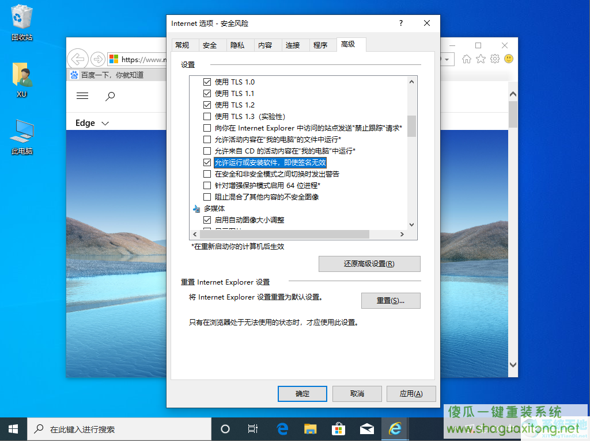Uncheck 允许运行或安装软件,即使签名无效

click(x=207, y=162)
